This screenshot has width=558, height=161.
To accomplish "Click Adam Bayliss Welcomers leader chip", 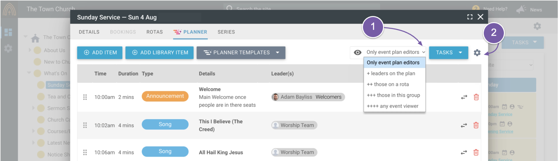I will (x=308, y=97).
